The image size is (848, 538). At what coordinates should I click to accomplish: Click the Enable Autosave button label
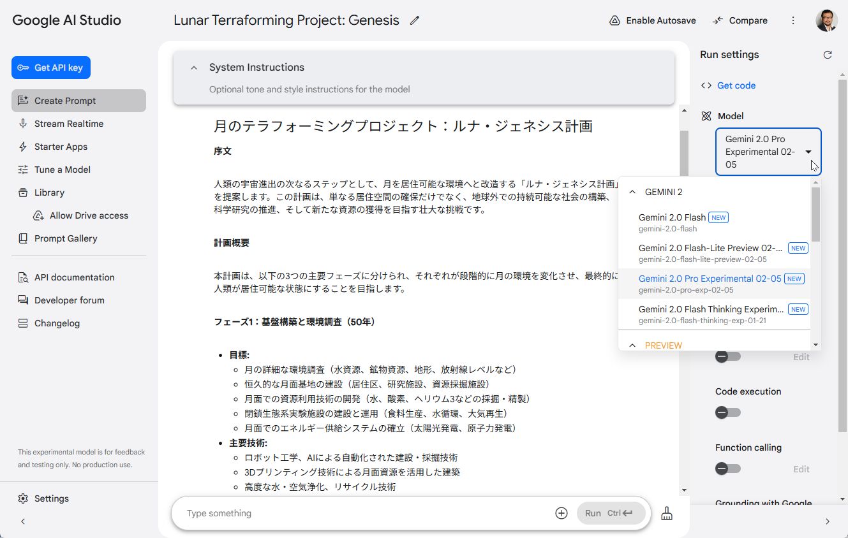pyautogui.click(x=661, y=20)
